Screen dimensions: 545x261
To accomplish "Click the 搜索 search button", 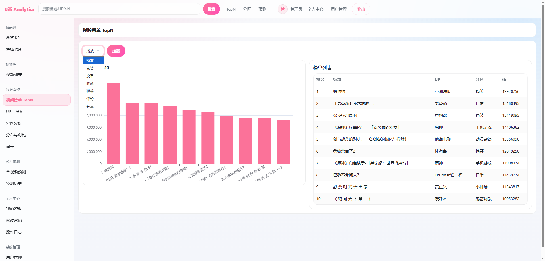I will pyautogui.click(x=211, y=9).
